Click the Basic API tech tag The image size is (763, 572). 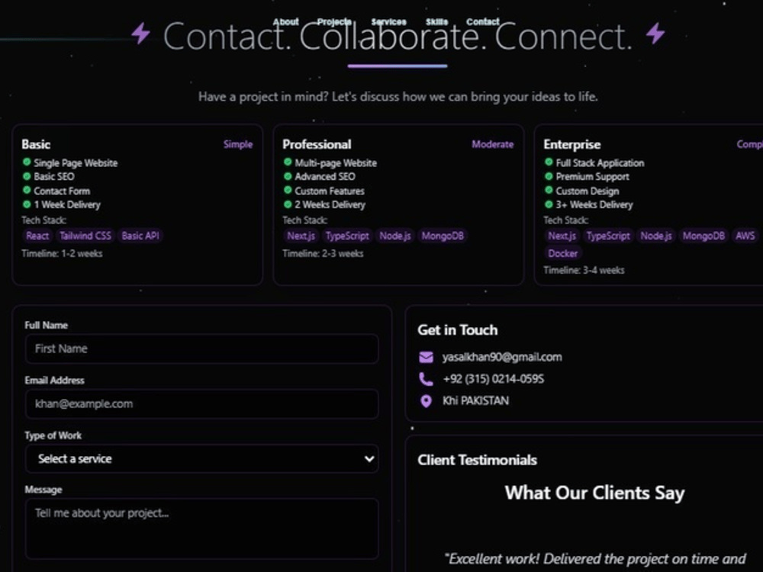[140, 236]
